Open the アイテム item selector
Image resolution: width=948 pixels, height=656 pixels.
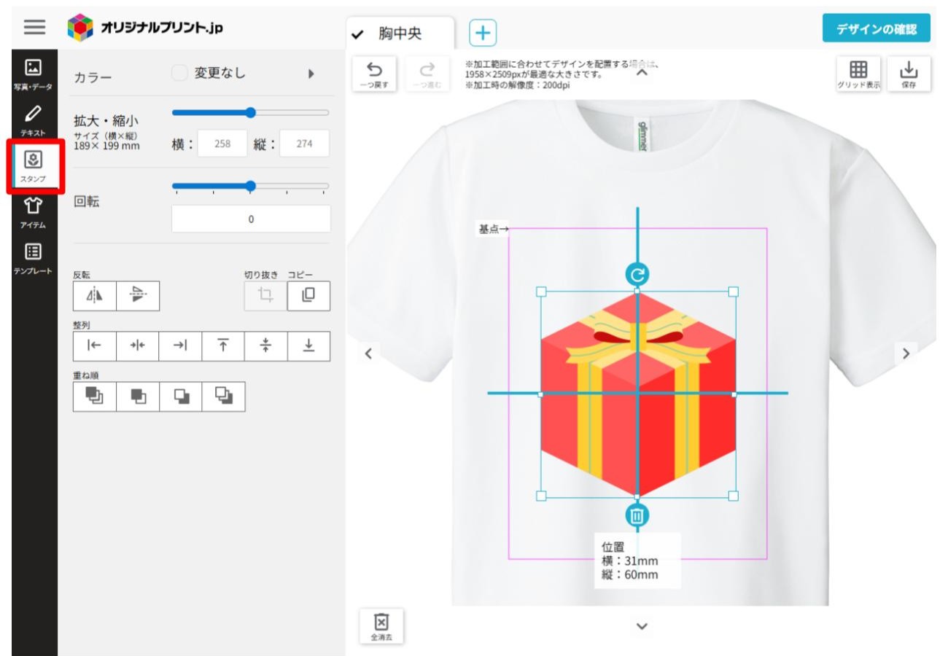click(32, 211)
